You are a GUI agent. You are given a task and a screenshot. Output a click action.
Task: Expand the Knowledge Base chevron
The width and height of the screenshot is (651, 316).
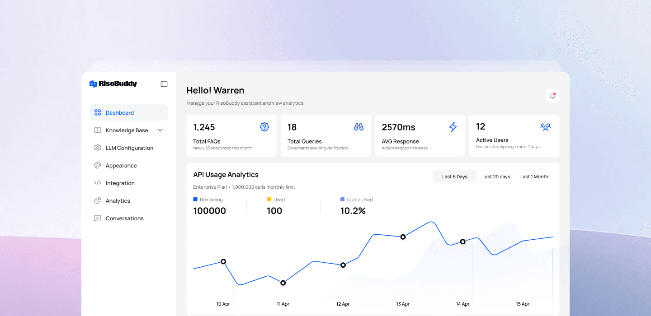coord(160,130)
